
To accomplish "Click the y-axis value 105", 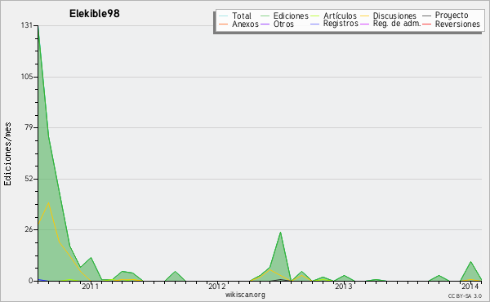I will point(27,77).
